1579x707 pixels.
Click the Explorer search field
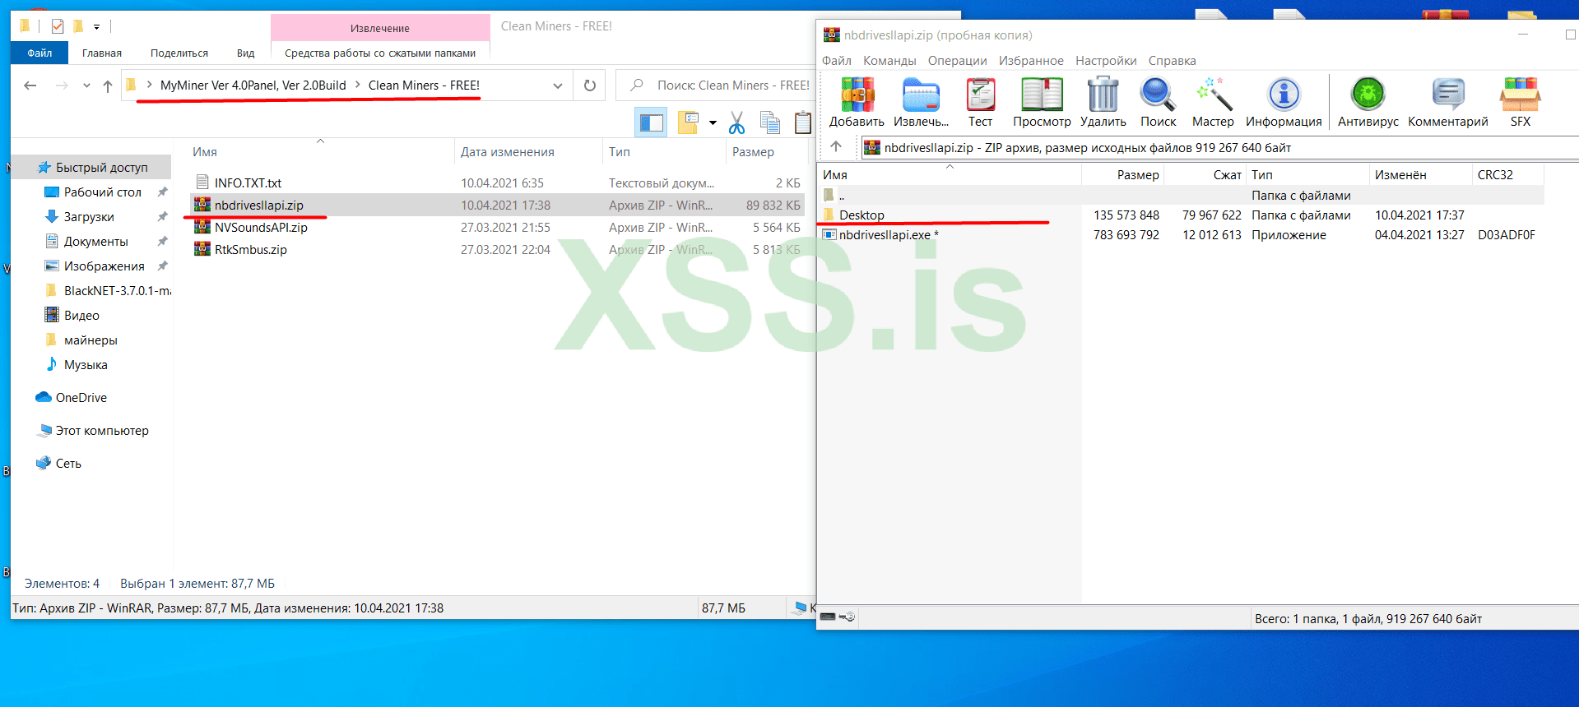[x=716, y=85]
